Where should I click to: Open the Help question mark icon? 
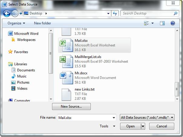173,23
